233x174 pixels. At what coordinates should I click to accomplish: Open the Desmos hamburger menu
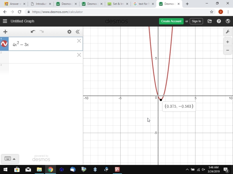[x=5, y=21]
